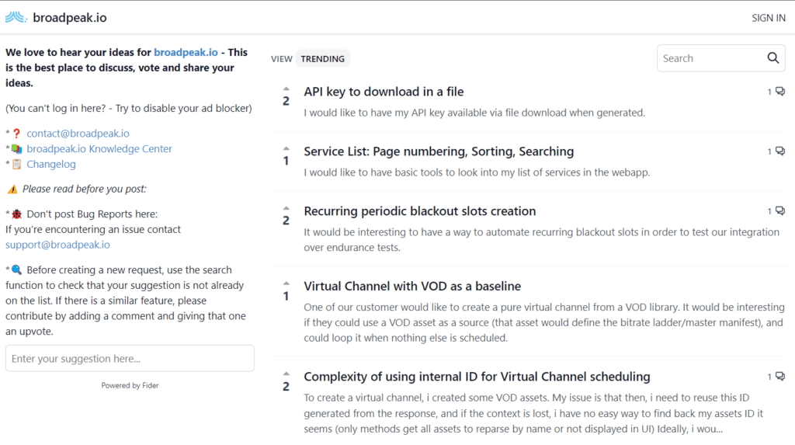
Task: Open comments icon for 'Recurring periodic blackout' post
Action: (779, 210)
